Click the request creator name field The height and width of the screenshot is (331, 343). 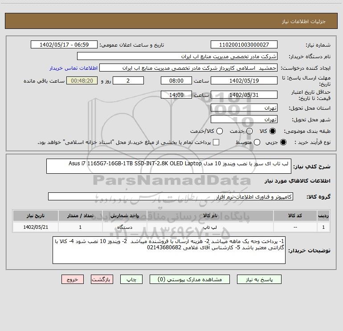tap(188, 68)
